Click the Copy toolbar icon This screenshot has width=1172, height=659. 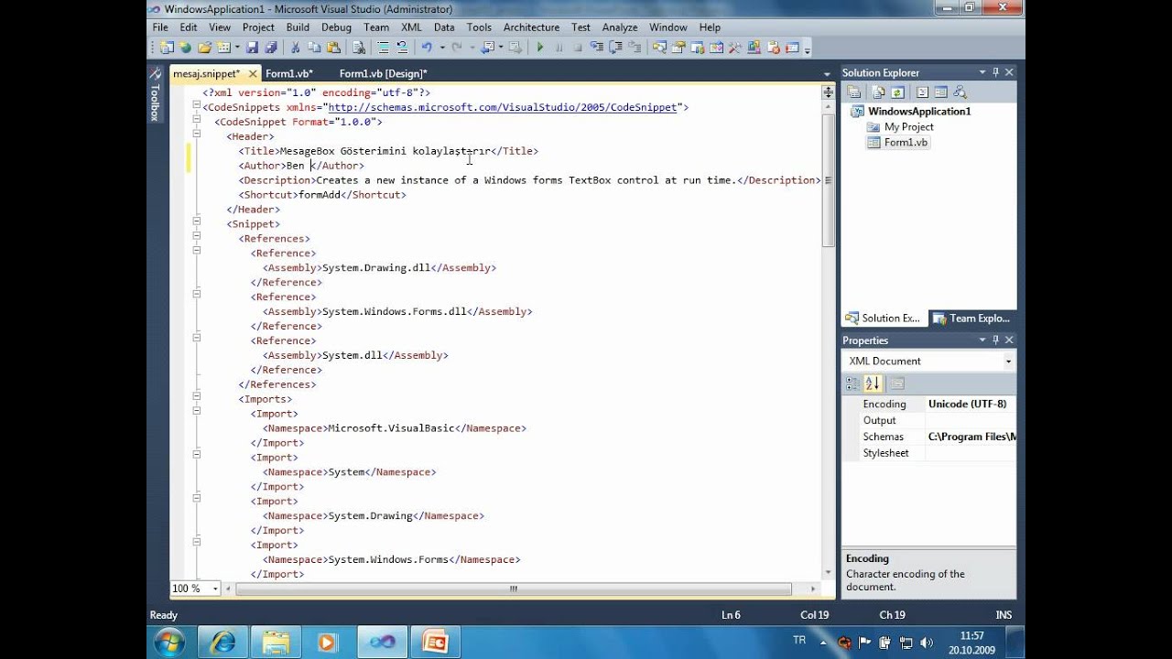coord(315,48)
